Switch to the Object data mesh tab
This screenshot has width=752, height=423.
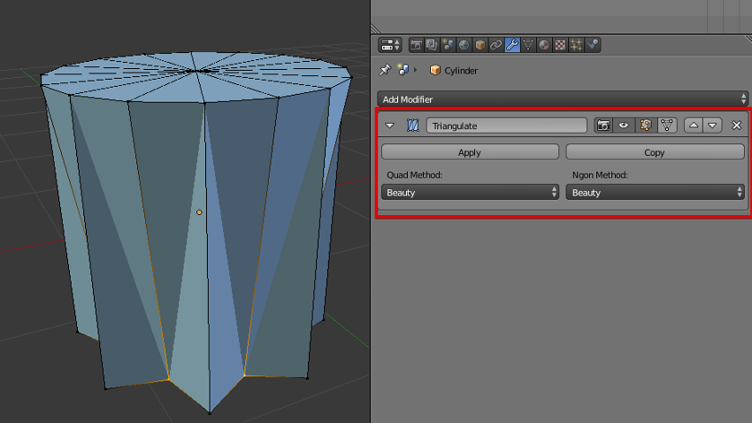[x=528, y=44]
